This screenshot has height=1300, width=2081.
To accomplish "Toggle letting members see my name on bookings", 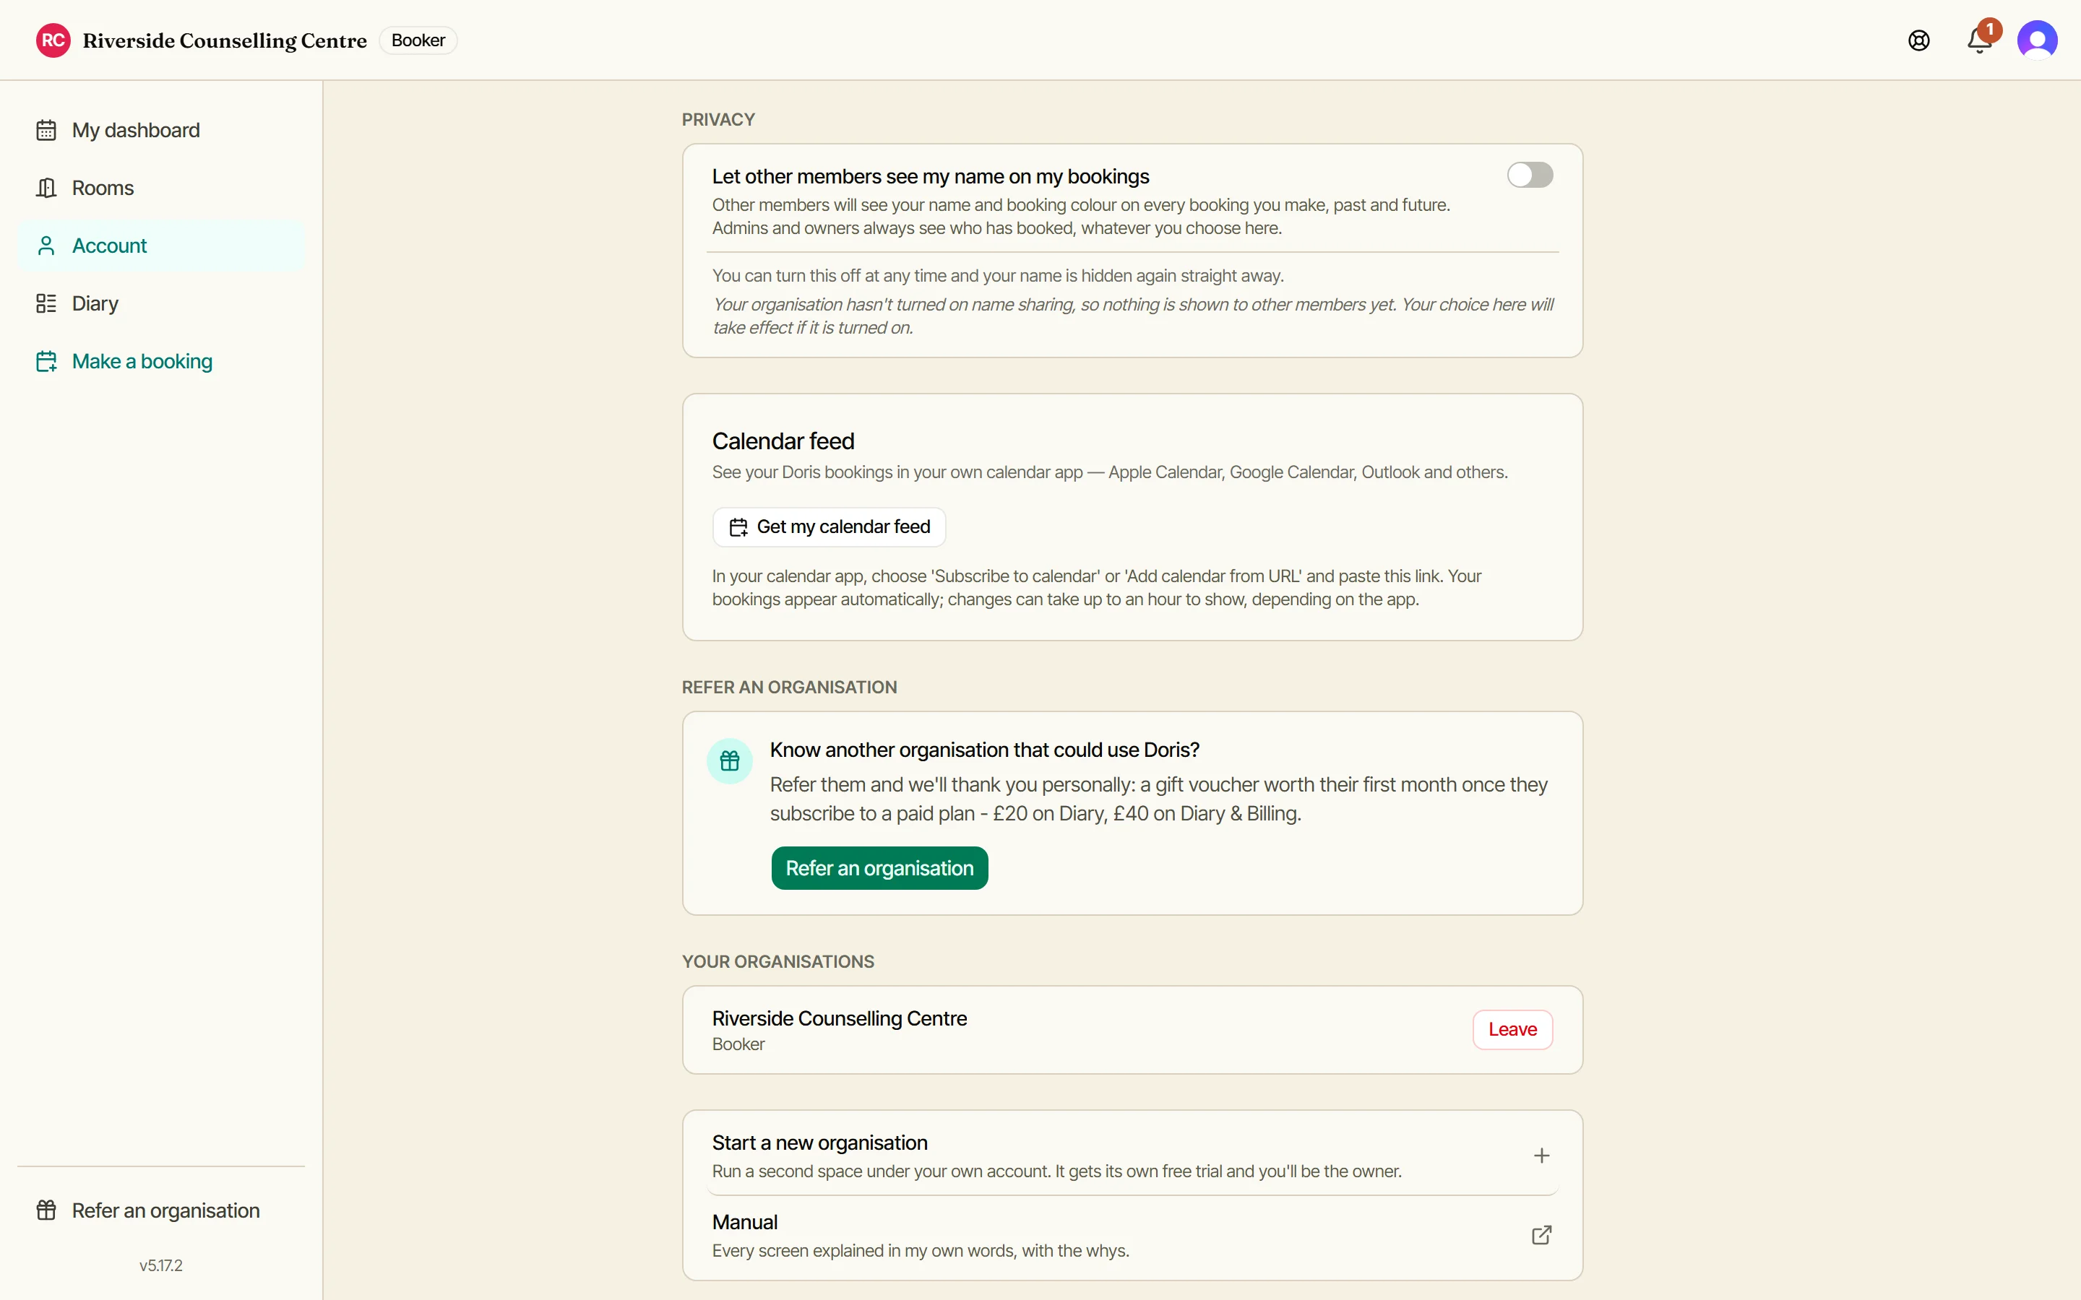I will [x=1530, y=175].
